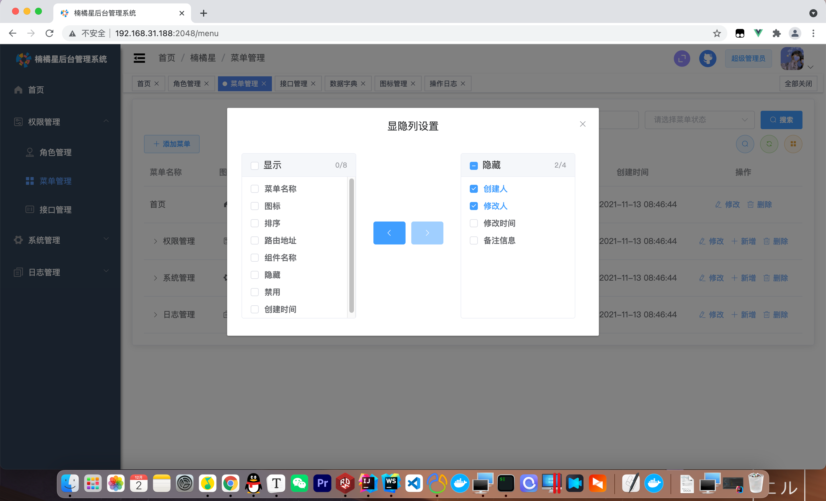Click the green refresh icon above the table
826x501 pixels.
point(769,144)
